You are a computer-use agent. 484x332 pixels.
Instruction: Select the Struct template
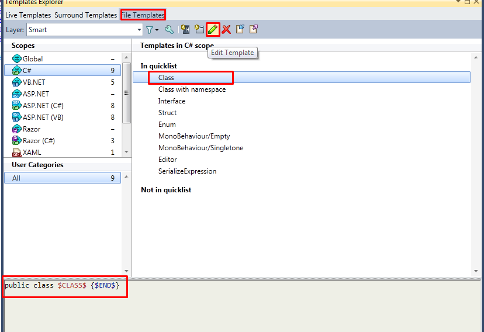tap(167, 113)
